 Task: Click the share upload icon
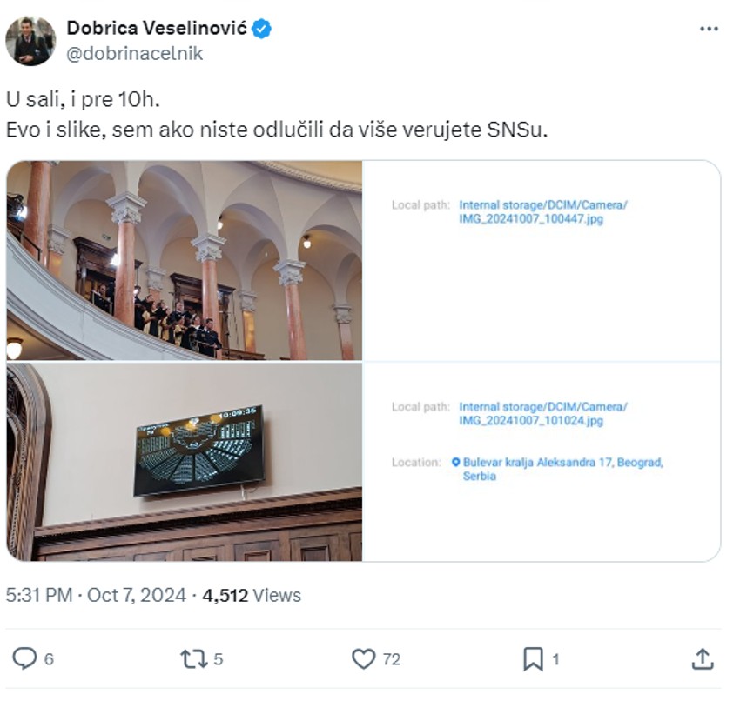click(703, 658)
